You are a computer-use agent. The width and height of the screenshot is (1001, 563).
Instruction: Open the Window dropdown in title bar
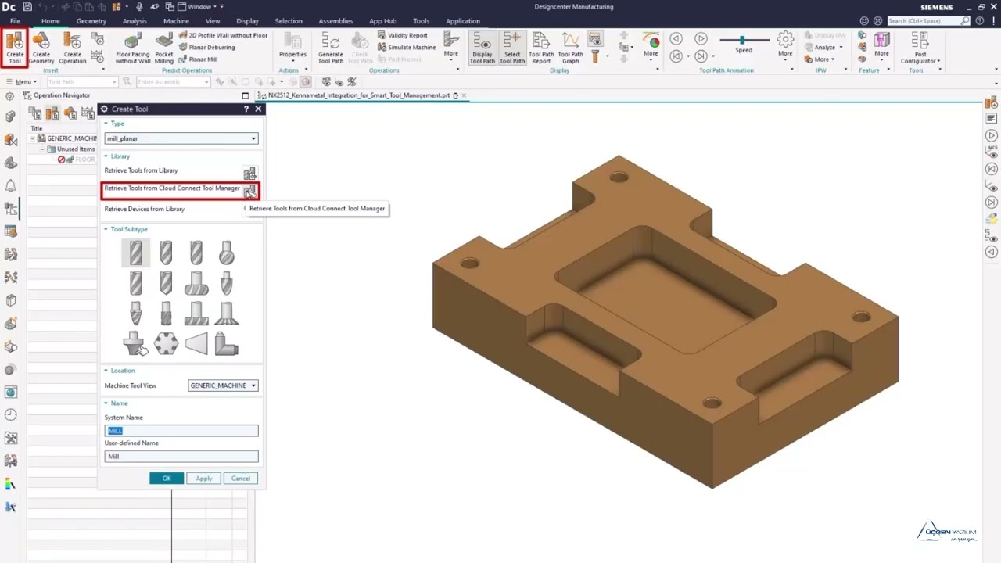pos(198,6)
